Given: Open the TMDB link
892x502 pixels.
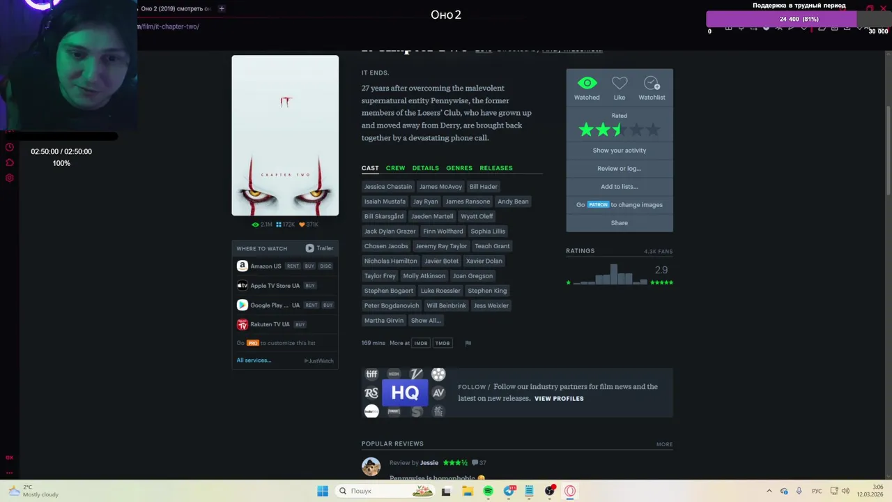Looking at the screenshot, I should tap(443, 343).
